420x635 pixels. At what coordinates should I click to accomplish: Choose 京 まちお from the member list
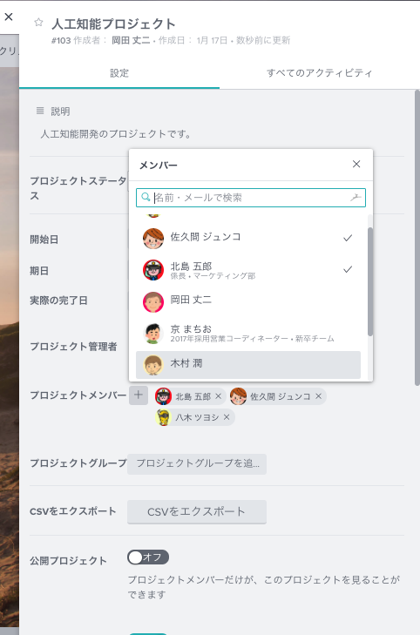click(248, 334)
